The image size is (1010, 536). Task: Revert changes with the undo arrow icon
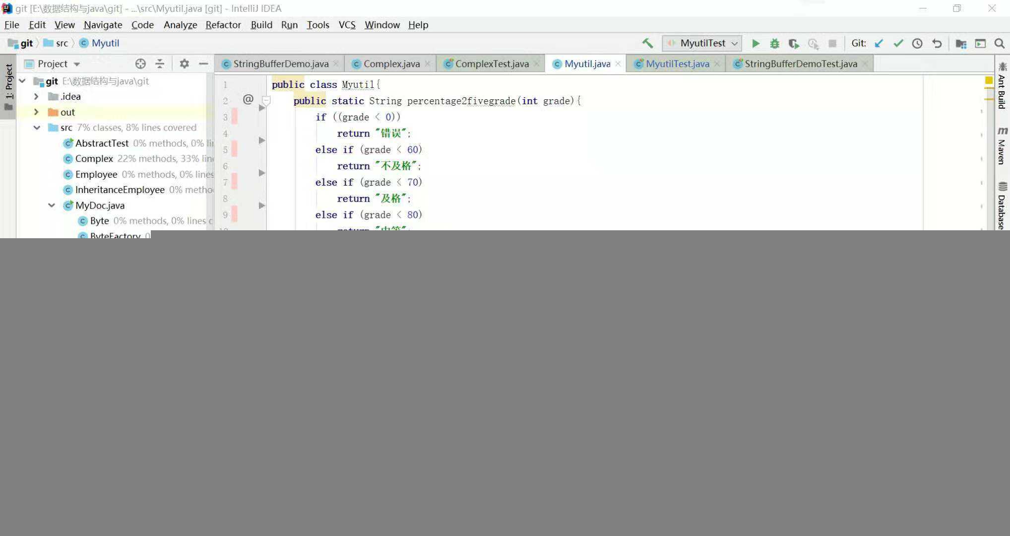click(x=937, y=44)
